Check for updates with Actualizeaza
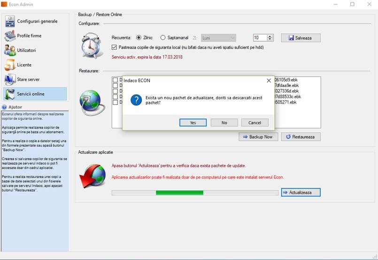This screenshot has height=260, width=378. pos(301,192)
